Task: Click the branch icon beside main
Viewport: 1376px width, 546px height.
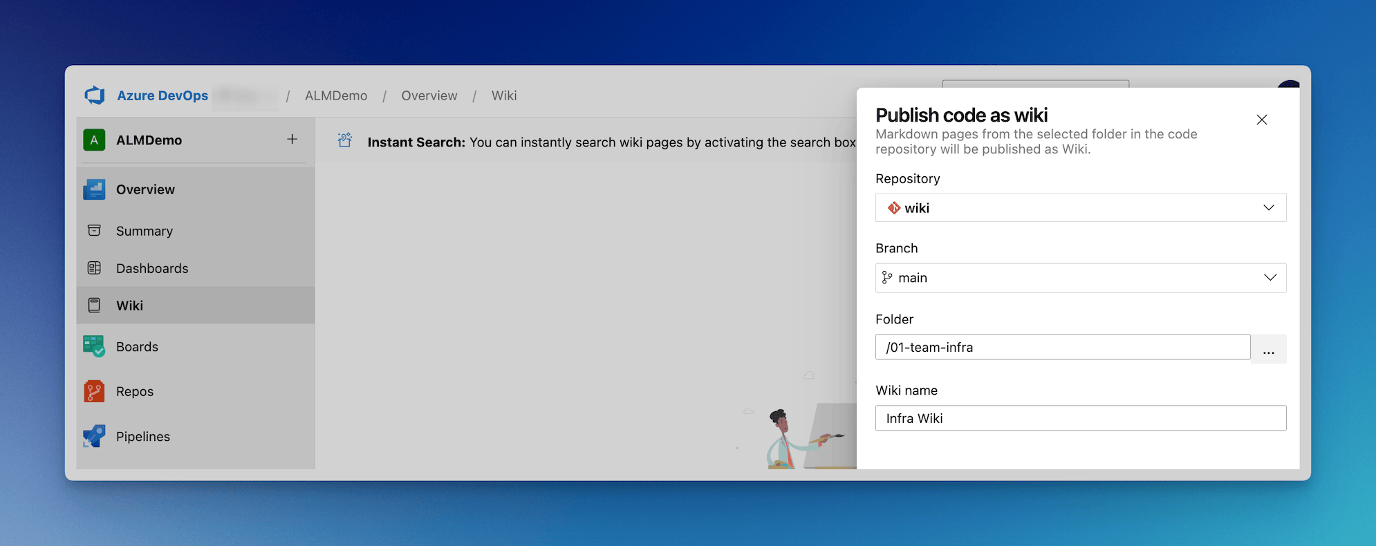Action: pos(887,278)
